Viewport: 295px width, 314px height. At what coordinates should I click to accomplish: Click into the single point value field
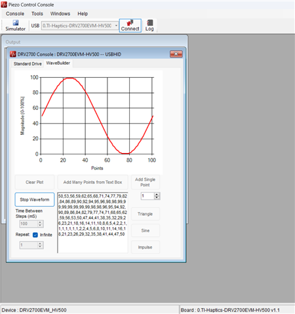pyautogui.click(x=147, y=196)
